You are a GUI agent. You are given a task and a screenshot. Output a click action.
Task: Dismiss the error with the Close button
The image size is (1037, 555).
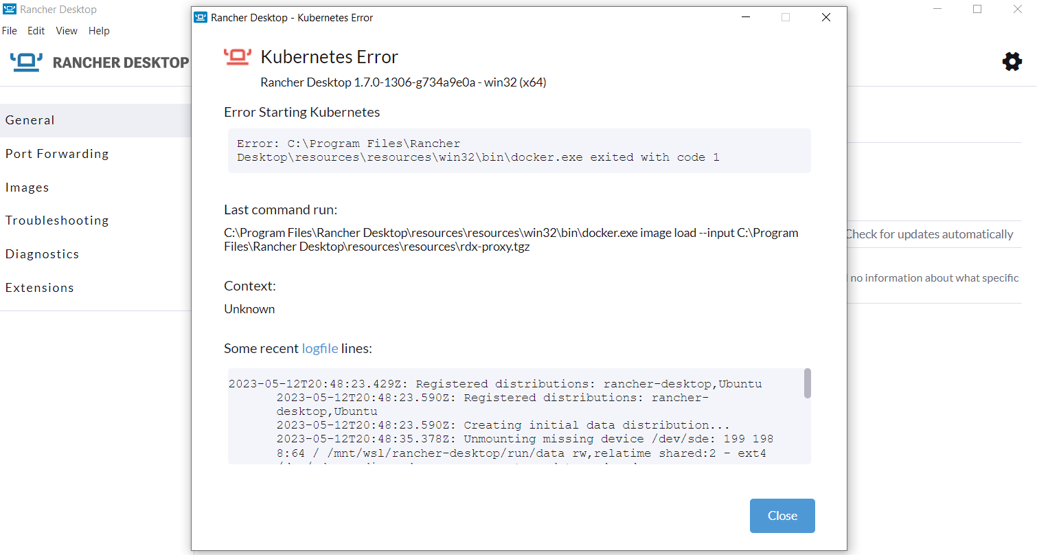click(782, 515)
